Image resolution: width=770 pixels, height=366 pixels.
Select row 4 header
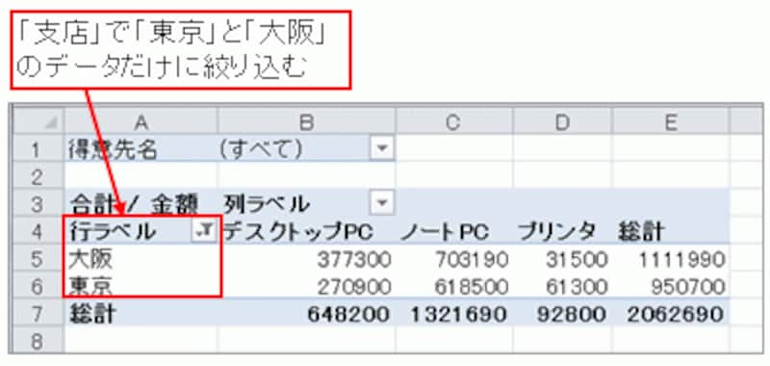(38, 230)
